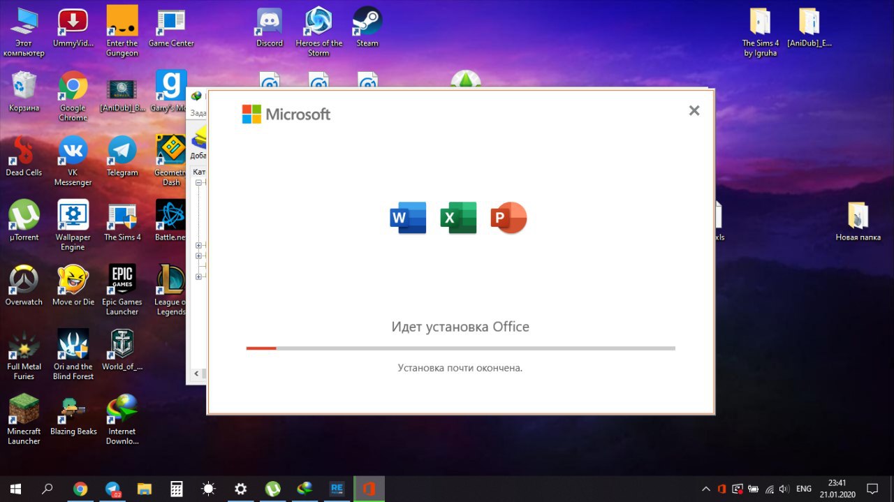Select 'The Sims 4 by Igruha' folder
This screenshot has width=894, height=502.
(760, 32)
